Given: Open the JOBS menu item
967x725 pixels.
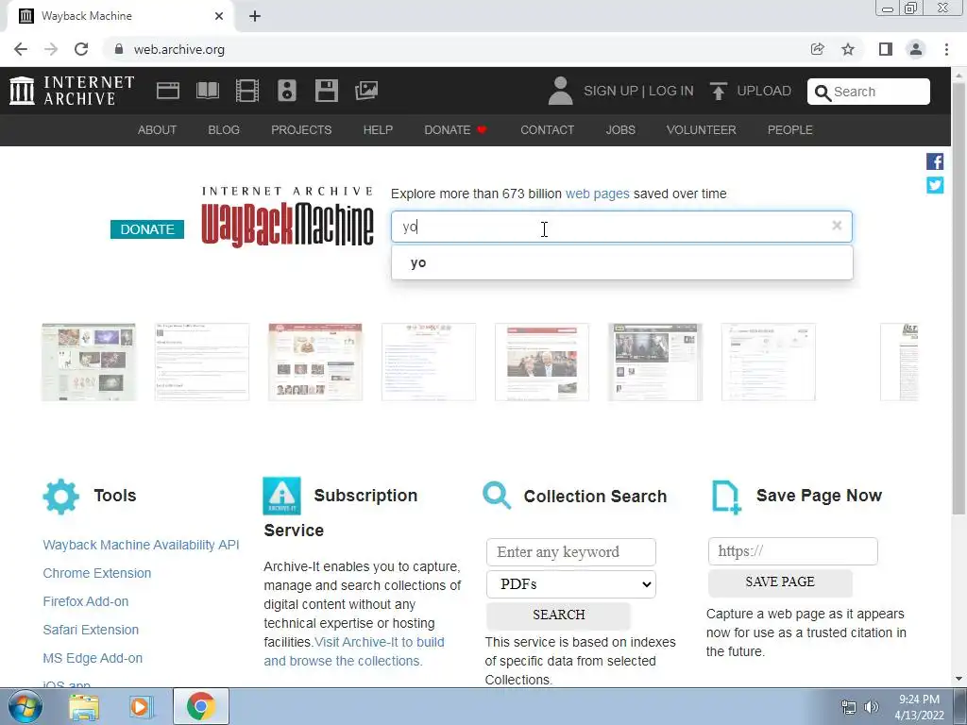Looking at the screenshot, I should coord(620,130).
